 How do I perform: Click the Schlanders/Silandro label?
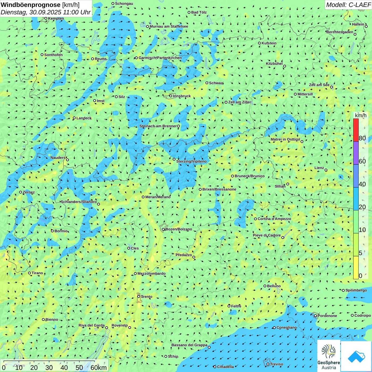(x=79, y=202)
